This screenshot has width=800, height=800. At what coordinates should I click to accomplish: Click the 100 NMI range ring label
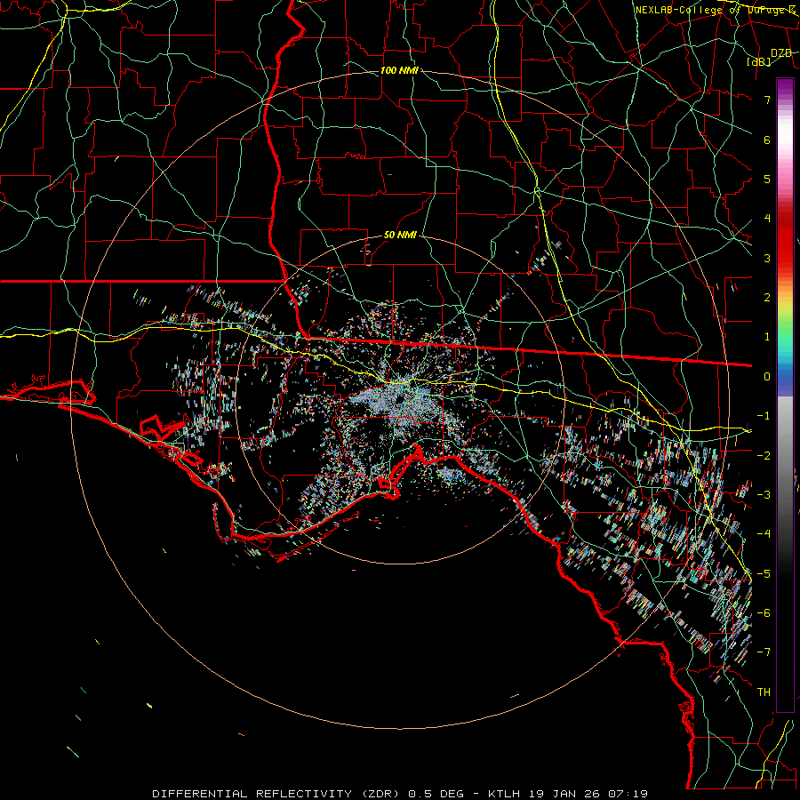pyautogui.click(x=399, y=70)
